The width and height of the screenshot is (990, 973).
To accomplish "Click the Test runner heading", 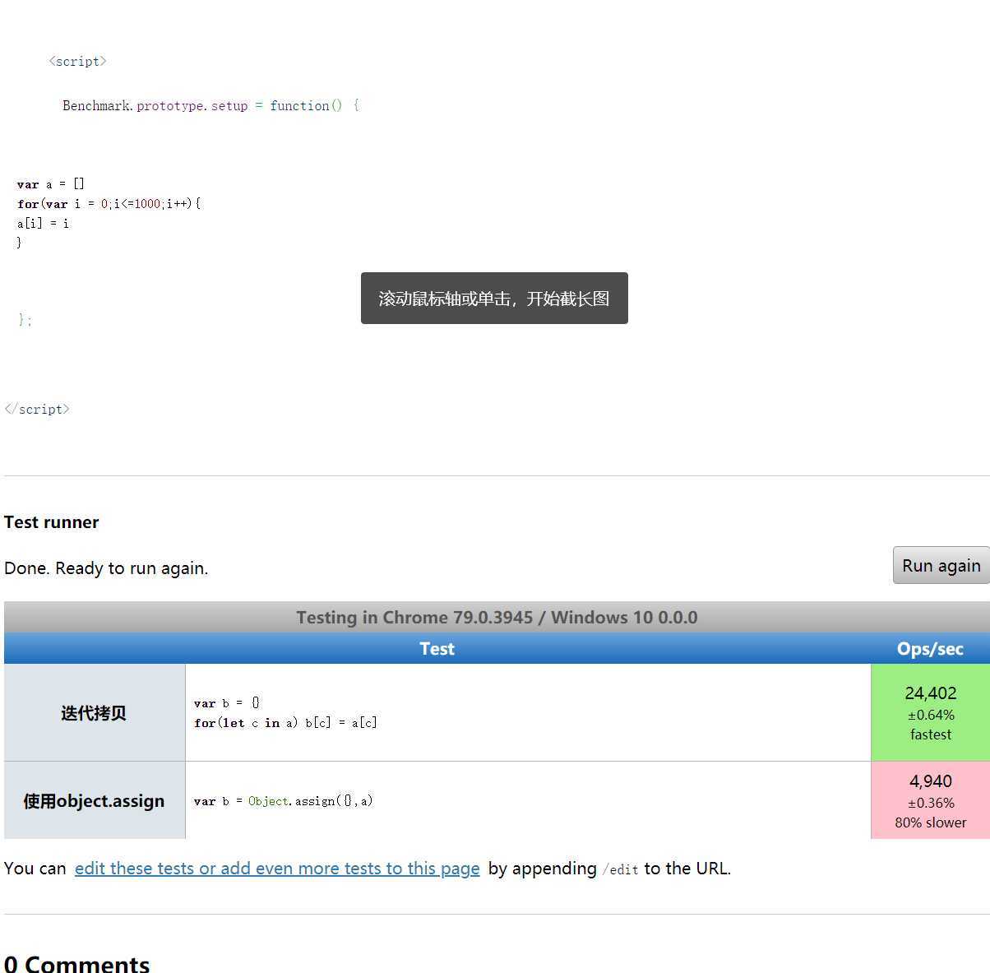I will point(51,522).
